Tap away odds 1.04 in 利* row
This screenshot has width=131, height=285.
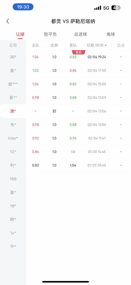tap(73, 165)
